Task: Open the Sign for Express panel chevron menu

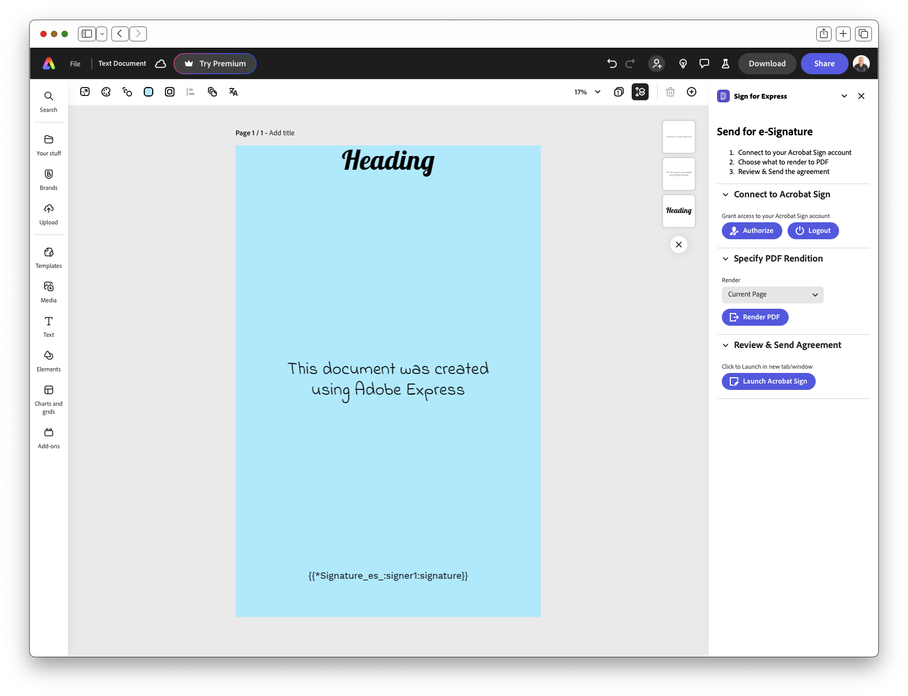Action: tap(844, 96)
